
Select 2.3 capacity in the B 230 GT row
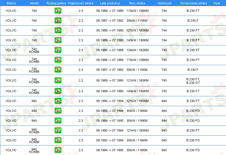[81, 80]
